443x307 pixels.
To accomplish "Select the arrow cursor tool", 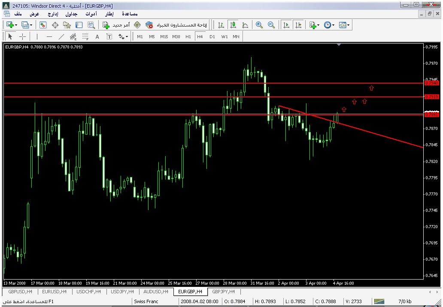I will click(10, 37).
